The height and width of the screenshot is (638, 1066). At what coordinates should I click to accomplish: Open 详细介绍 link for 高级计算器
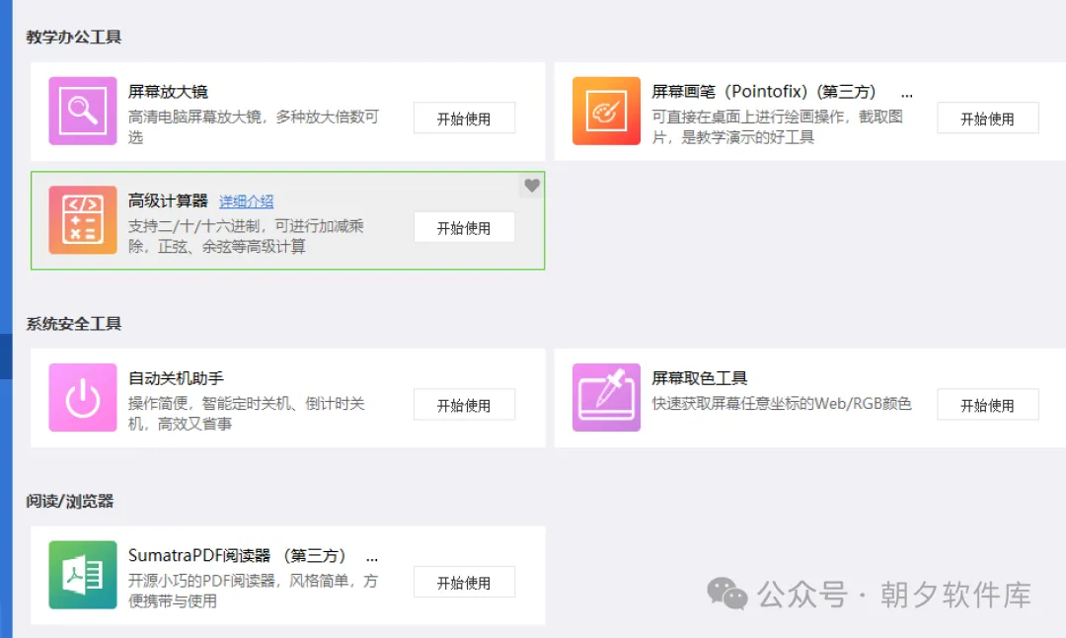coord(247,200)
